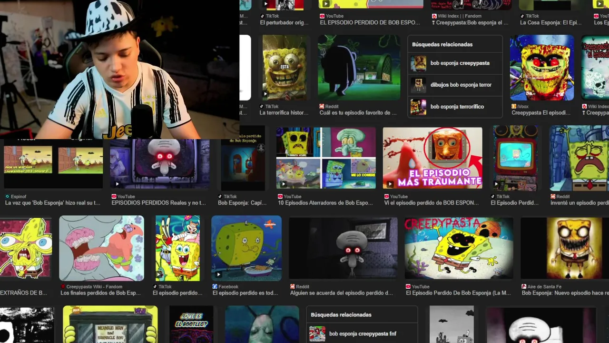609x343 pixels.
Task: Open link 'Bob Esponja: Nuevo episodio hace re'
Action: 565,293
